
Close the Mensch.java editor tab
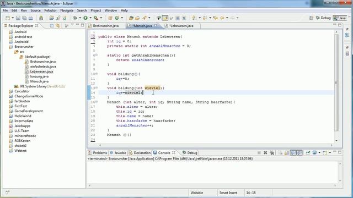[x=156, y=26]
